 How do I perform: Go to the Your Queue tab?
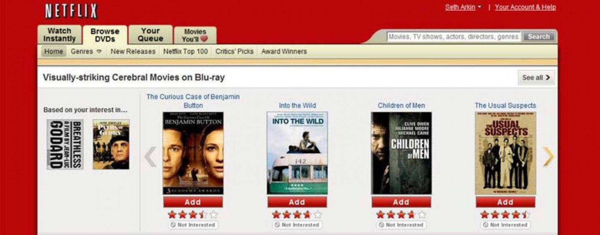tap(150, 35)
